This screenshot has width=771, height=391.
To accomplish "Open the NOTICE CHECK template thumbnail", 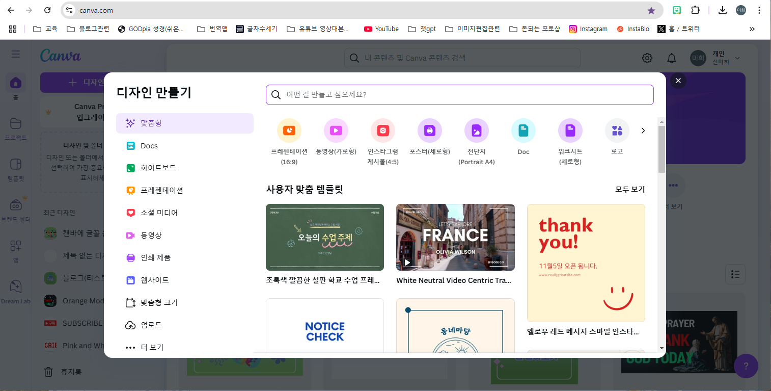I will 325,325.
